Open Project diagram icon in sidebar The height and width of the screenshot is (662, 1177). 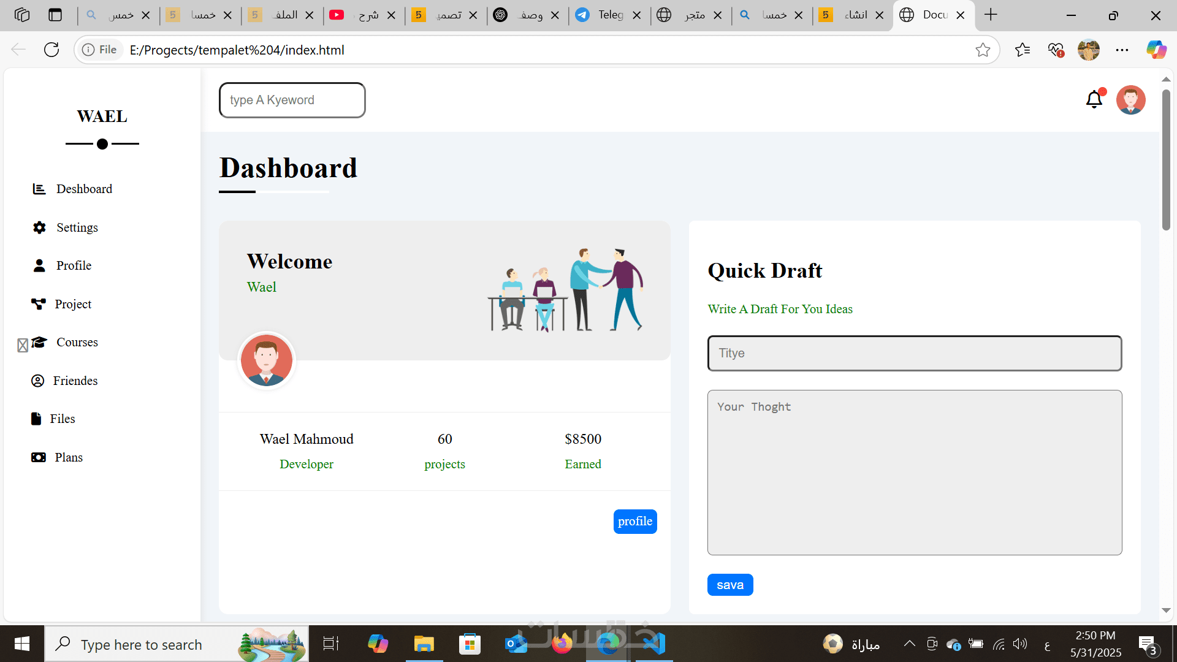39,304
